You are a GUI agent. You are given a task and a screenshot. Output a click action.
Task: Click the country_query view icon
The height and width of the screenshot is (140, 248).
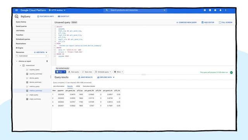pyautogui.click(x=27, y=70)
